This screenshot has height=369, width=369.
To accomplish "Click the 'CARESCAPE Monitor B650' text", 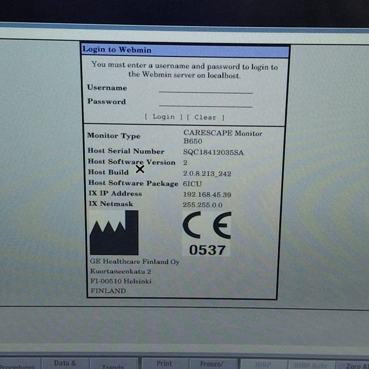I will (222, 137).
